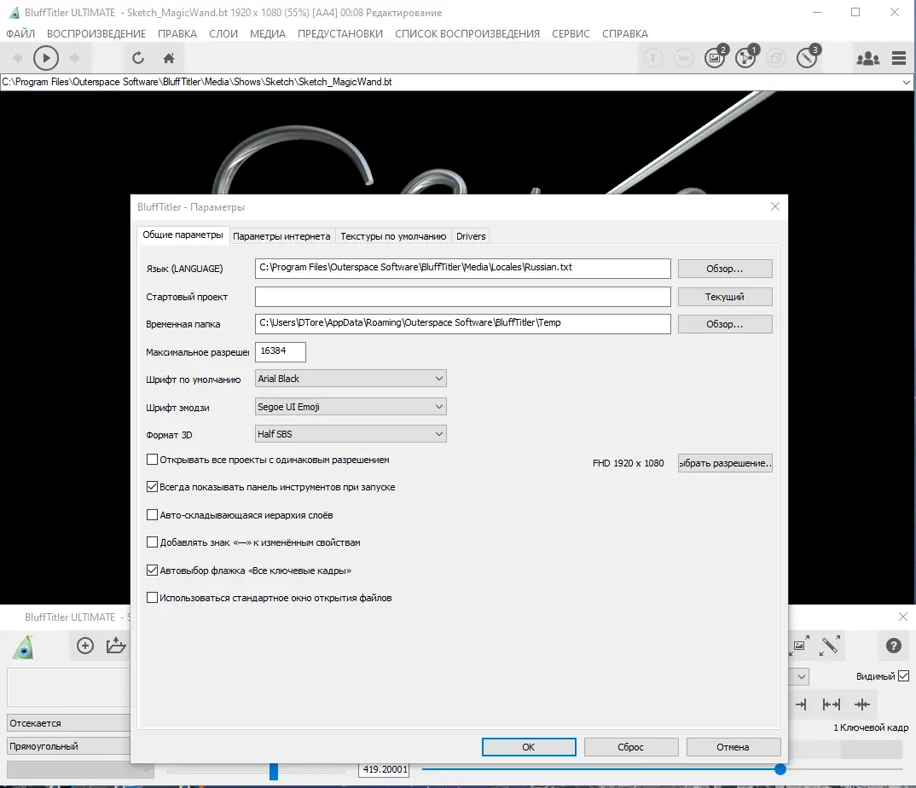Open 'Формат 3D' dropdown (Half SBS)
Screen dimensions: 916x788
click(351, 434)
